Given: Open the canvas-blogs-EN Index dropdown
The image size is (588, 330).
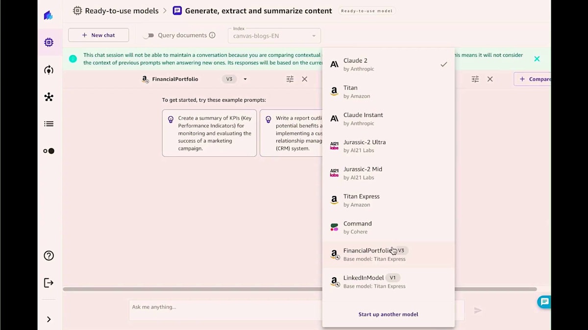Looking at the screenshot, I should pyautogui.click(x=274, y=36).
